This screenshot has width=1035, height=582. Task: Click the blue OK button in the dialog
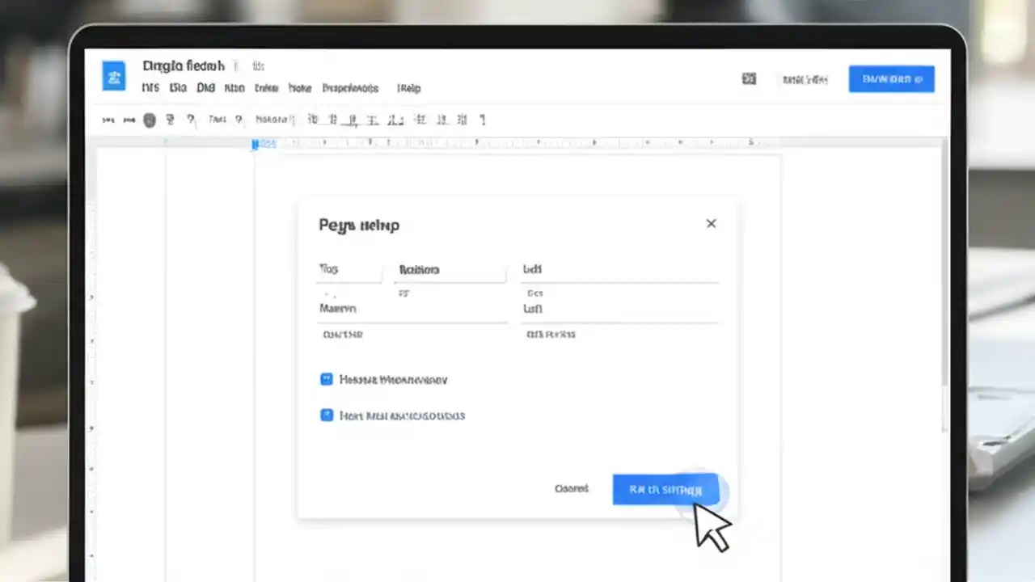pos(665,489)
